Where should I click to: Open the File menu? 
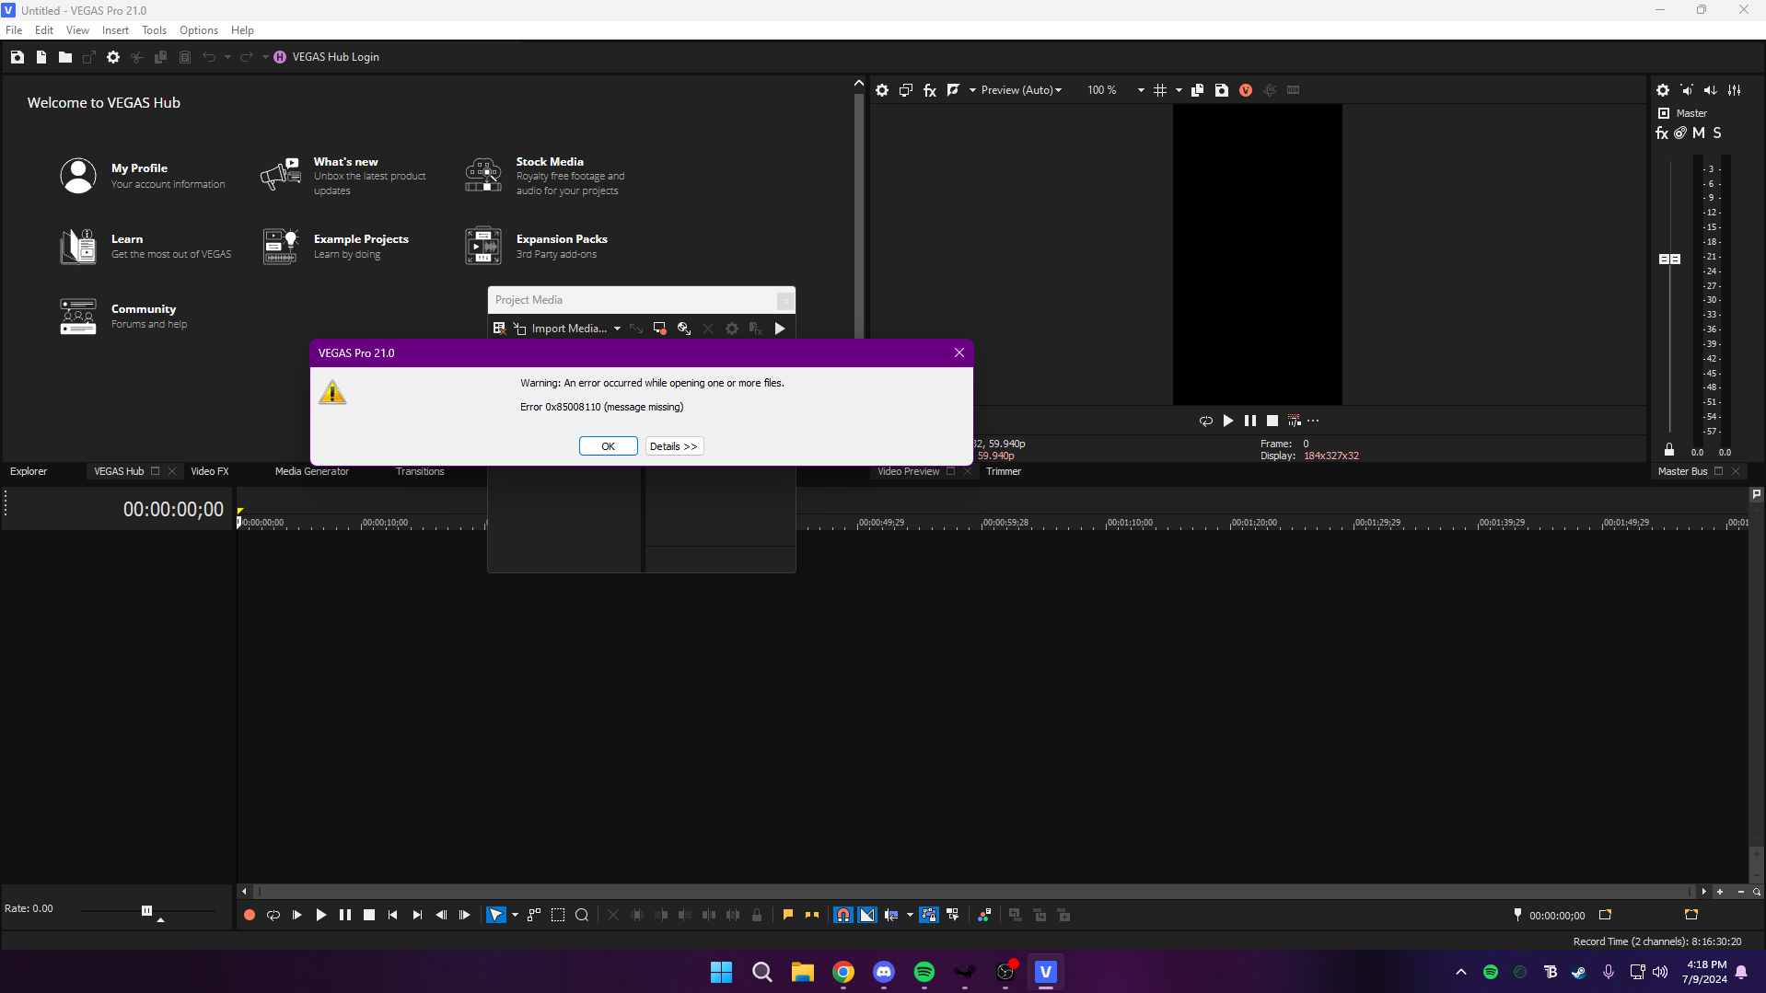click(14, 30)
